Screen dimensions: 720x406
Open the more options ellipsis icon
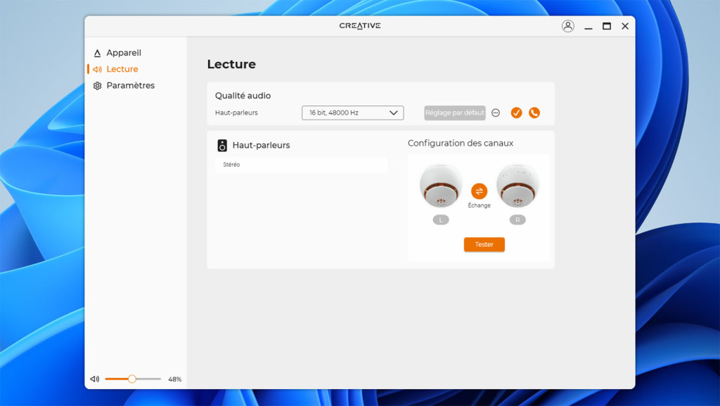(x=496, y=113)
